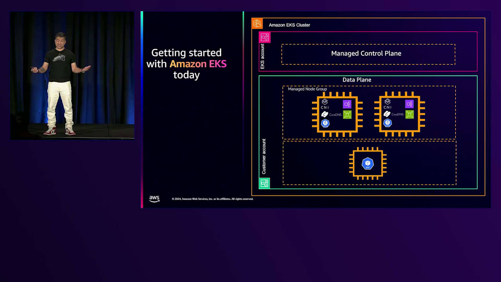The width and height of the screenshot is (501, 282).
Task: Click the CoreDNS icon in the first node
Action: pos(324,114)
